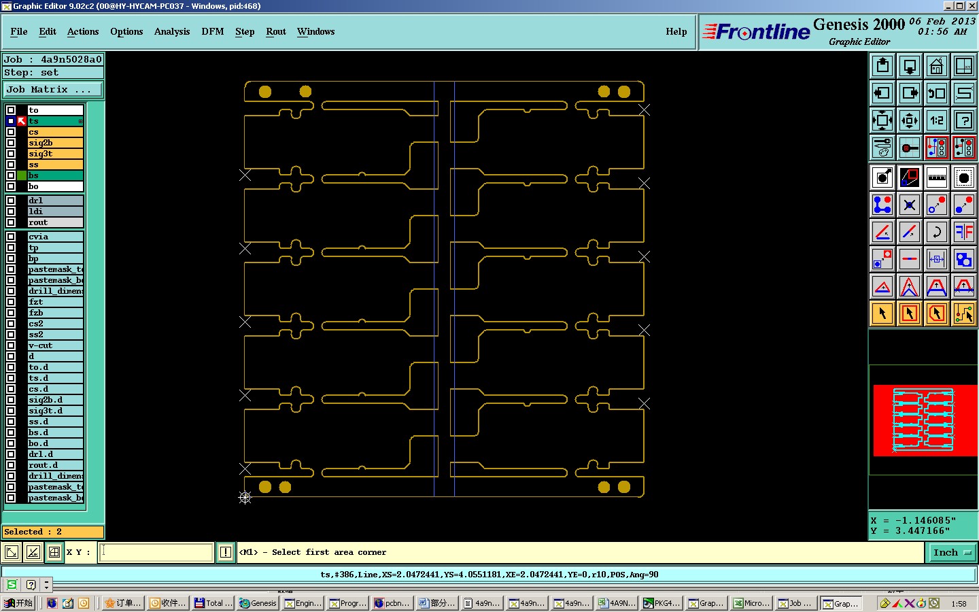Click the Job Matrix button
The width and height of the screenshot is (979, 612).
click(53, 90)
